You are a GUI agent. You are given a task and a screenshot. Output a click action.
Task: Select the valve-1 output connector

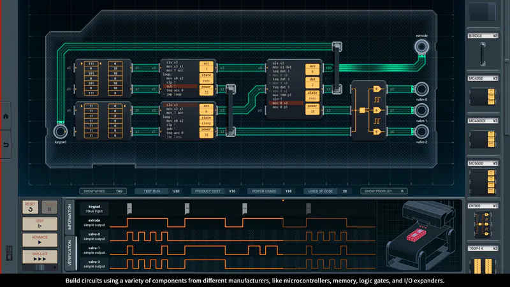(421, 110)
